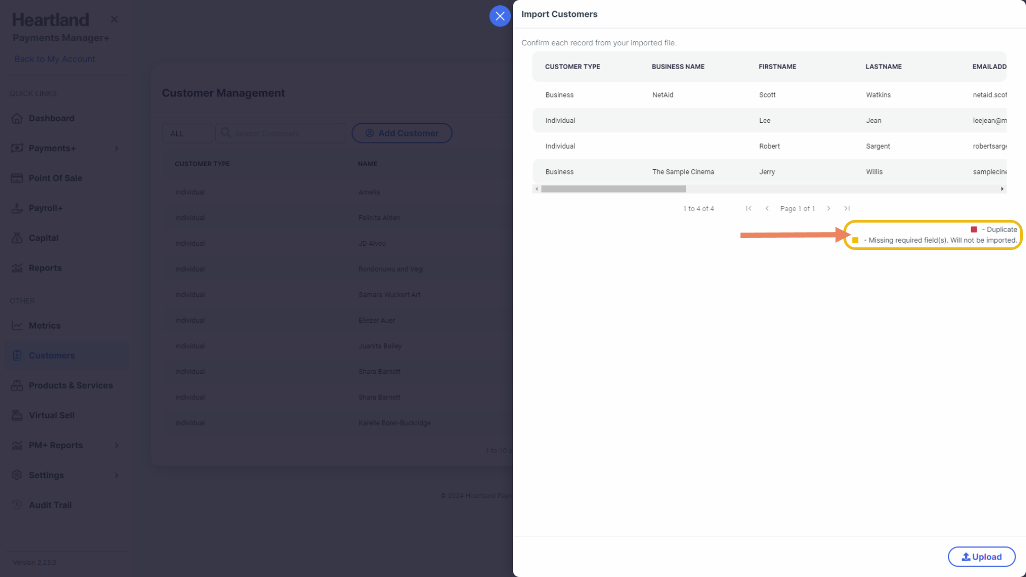
Task: Close the Import Customers panel
Action: pos(500,16)
